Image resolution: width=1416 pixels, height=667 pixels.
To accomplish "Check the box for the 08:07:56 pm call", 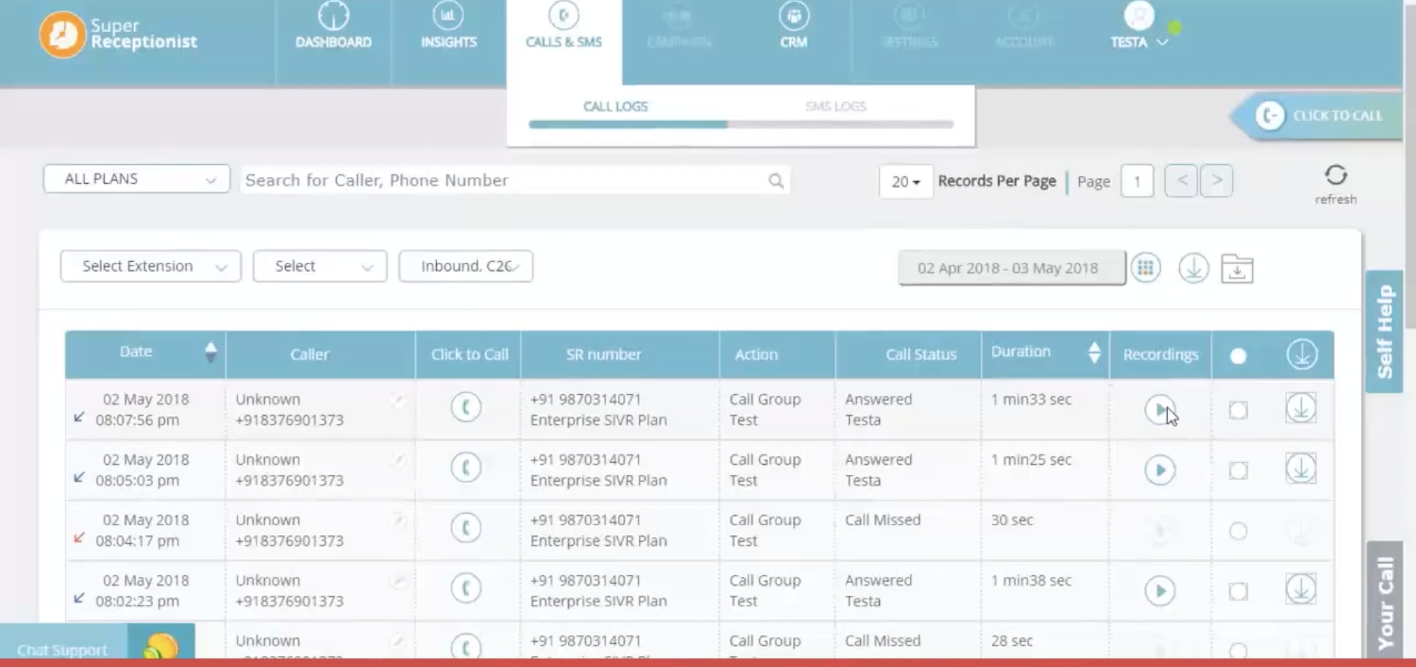I will click(1238, 410).
